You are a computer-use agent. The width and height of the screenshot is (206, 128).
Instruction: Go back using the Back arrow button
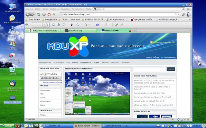pyautogui.click(x=28, y=14)
